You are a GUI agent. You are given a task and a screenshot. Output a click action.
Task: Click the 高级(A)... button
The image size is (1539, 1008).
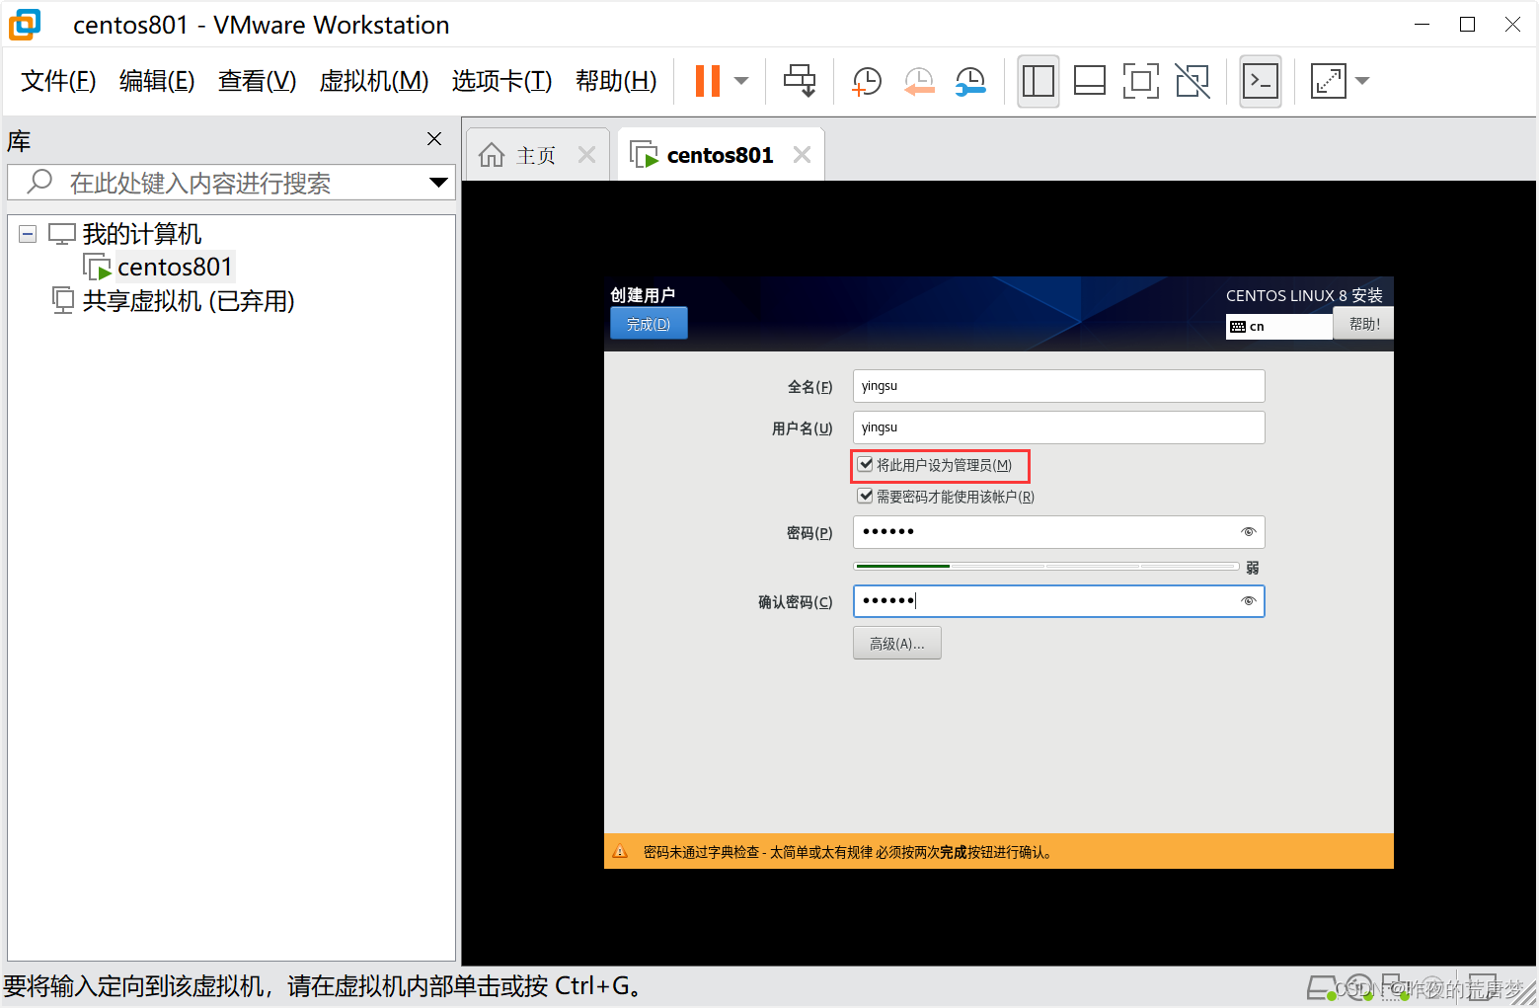(897, 644)
